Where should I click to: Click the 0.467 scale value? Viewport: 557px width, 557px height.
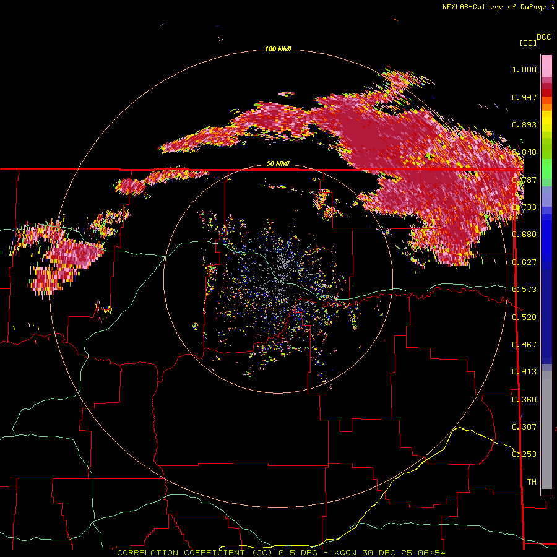point(524,345)
